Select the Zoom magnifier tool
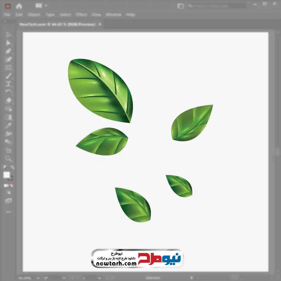The image size is (281, 281). tap(8, 159)
